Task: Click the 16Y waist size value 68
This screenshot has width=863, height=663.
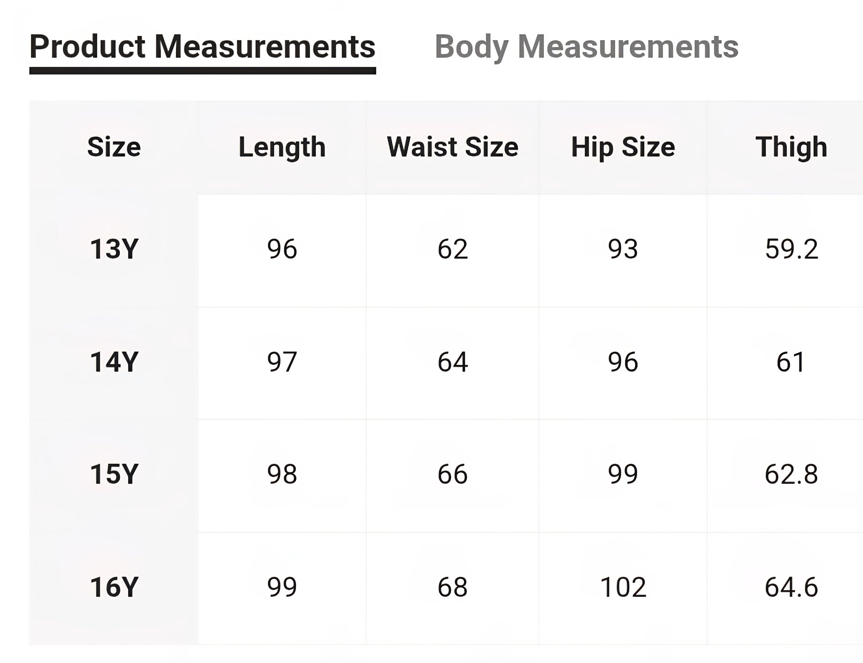Action: click(x=452, y=587)
